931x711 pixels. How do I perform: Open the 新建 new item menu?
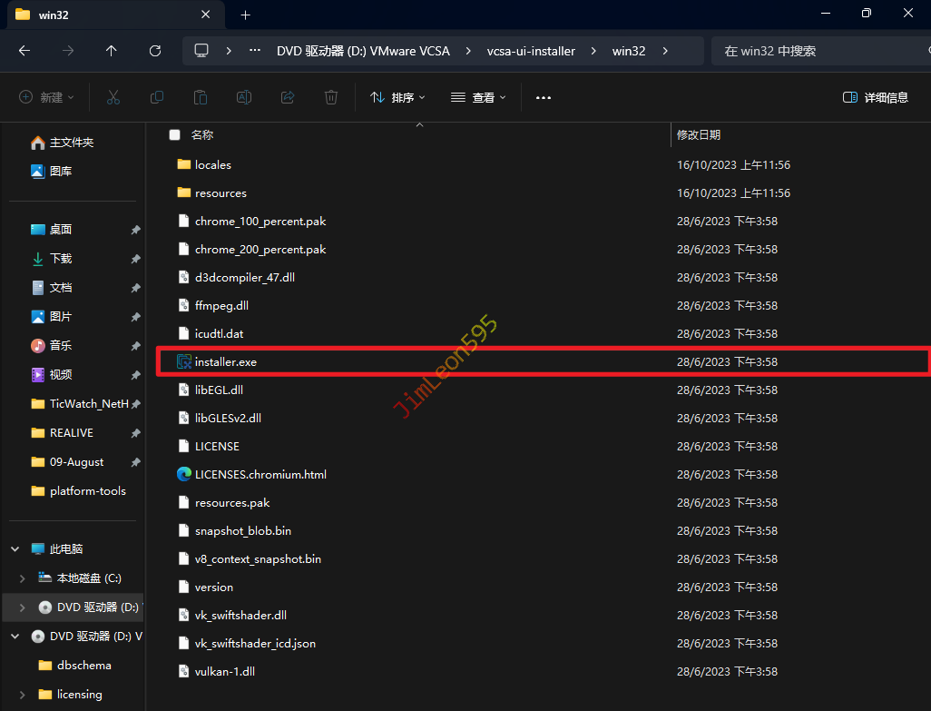(x=47, y=97)
